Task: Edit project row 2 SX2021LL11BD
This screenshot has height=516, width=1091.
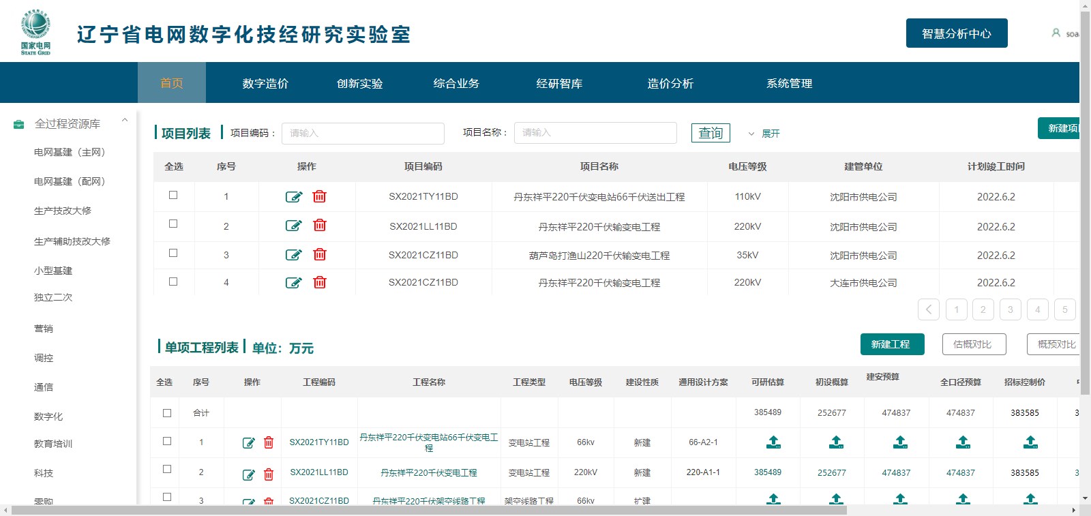Action: pyautogui.click(x=293, y=226)
